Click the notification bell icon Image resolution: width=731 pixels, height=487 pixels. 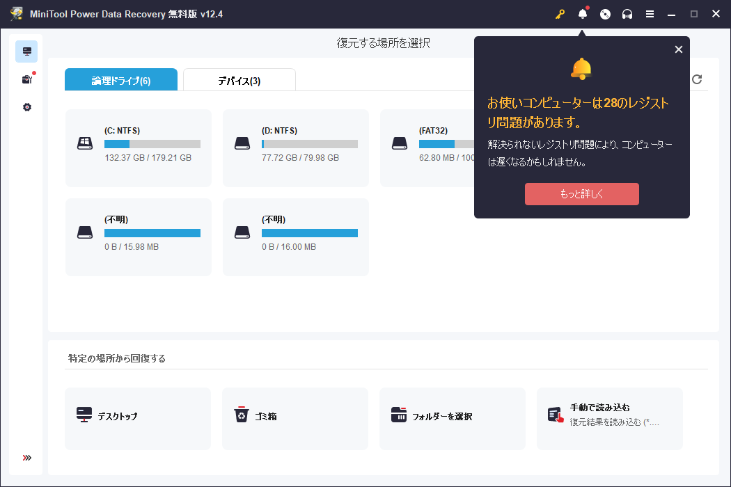click(583, 13)
